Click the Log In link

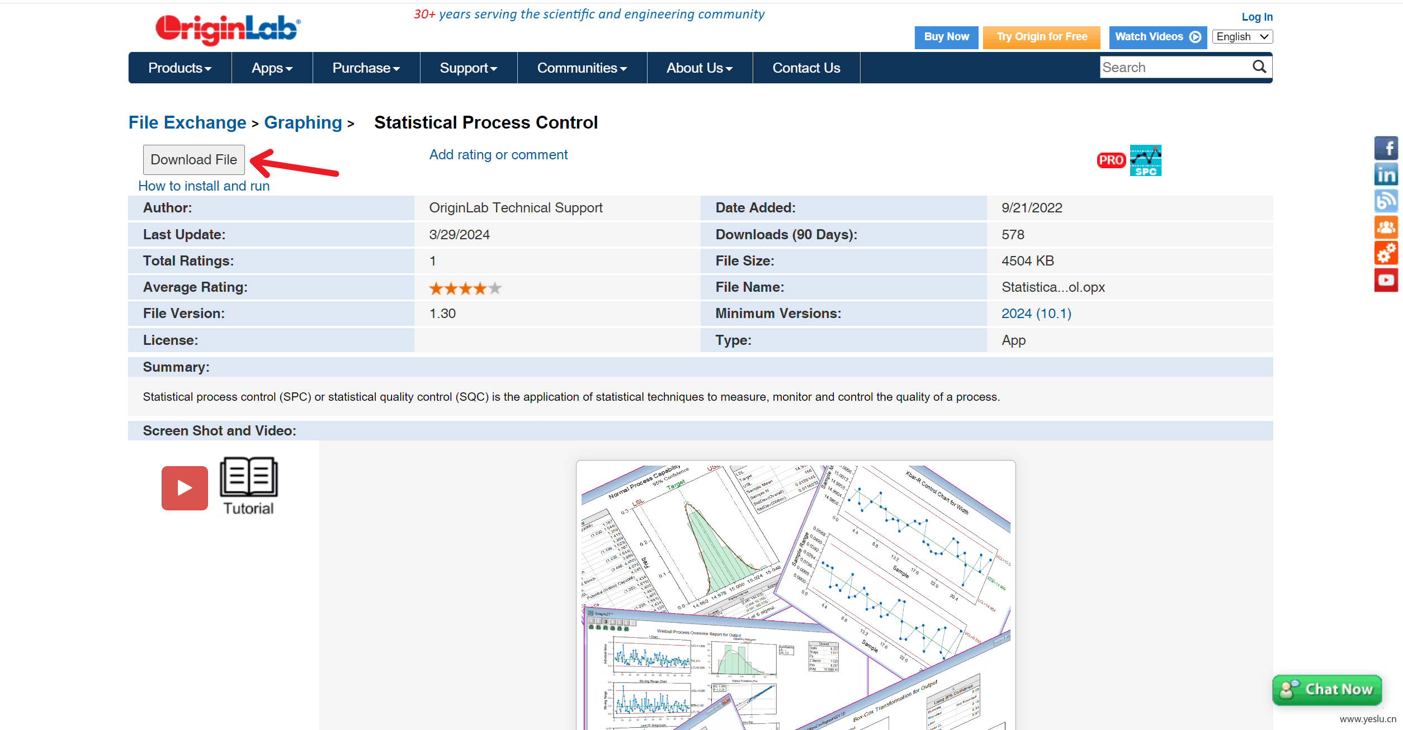click(x=1257, y=17)
